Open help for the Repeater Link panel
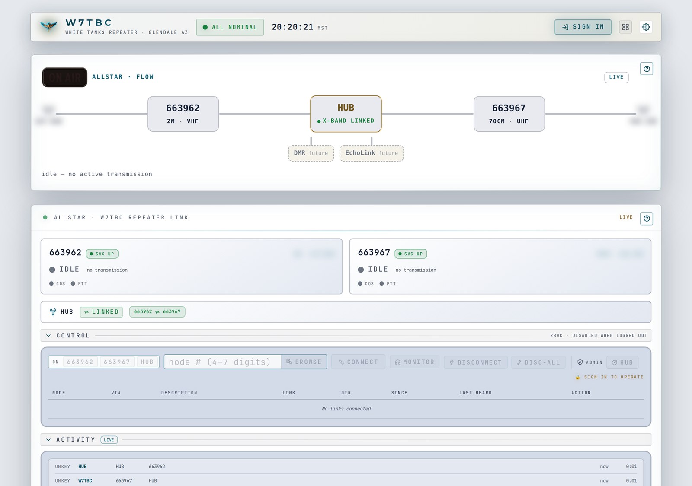 click(x=647, y=219)
